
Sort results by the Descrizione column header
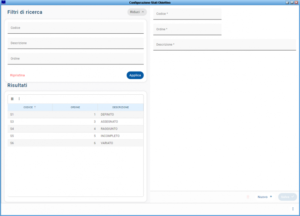tap(120, 107)
